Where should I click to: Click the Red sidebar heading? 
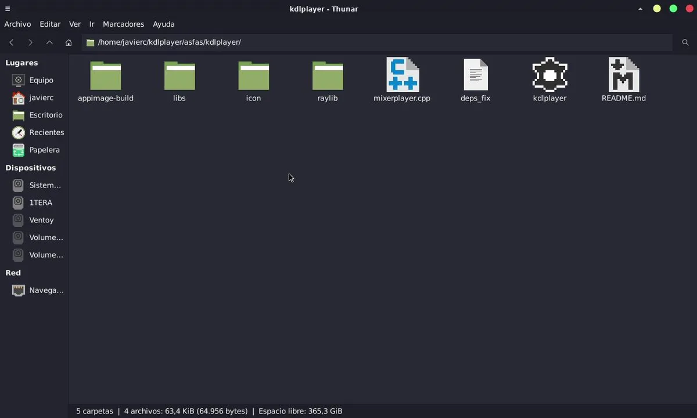[x=13, y=273]
